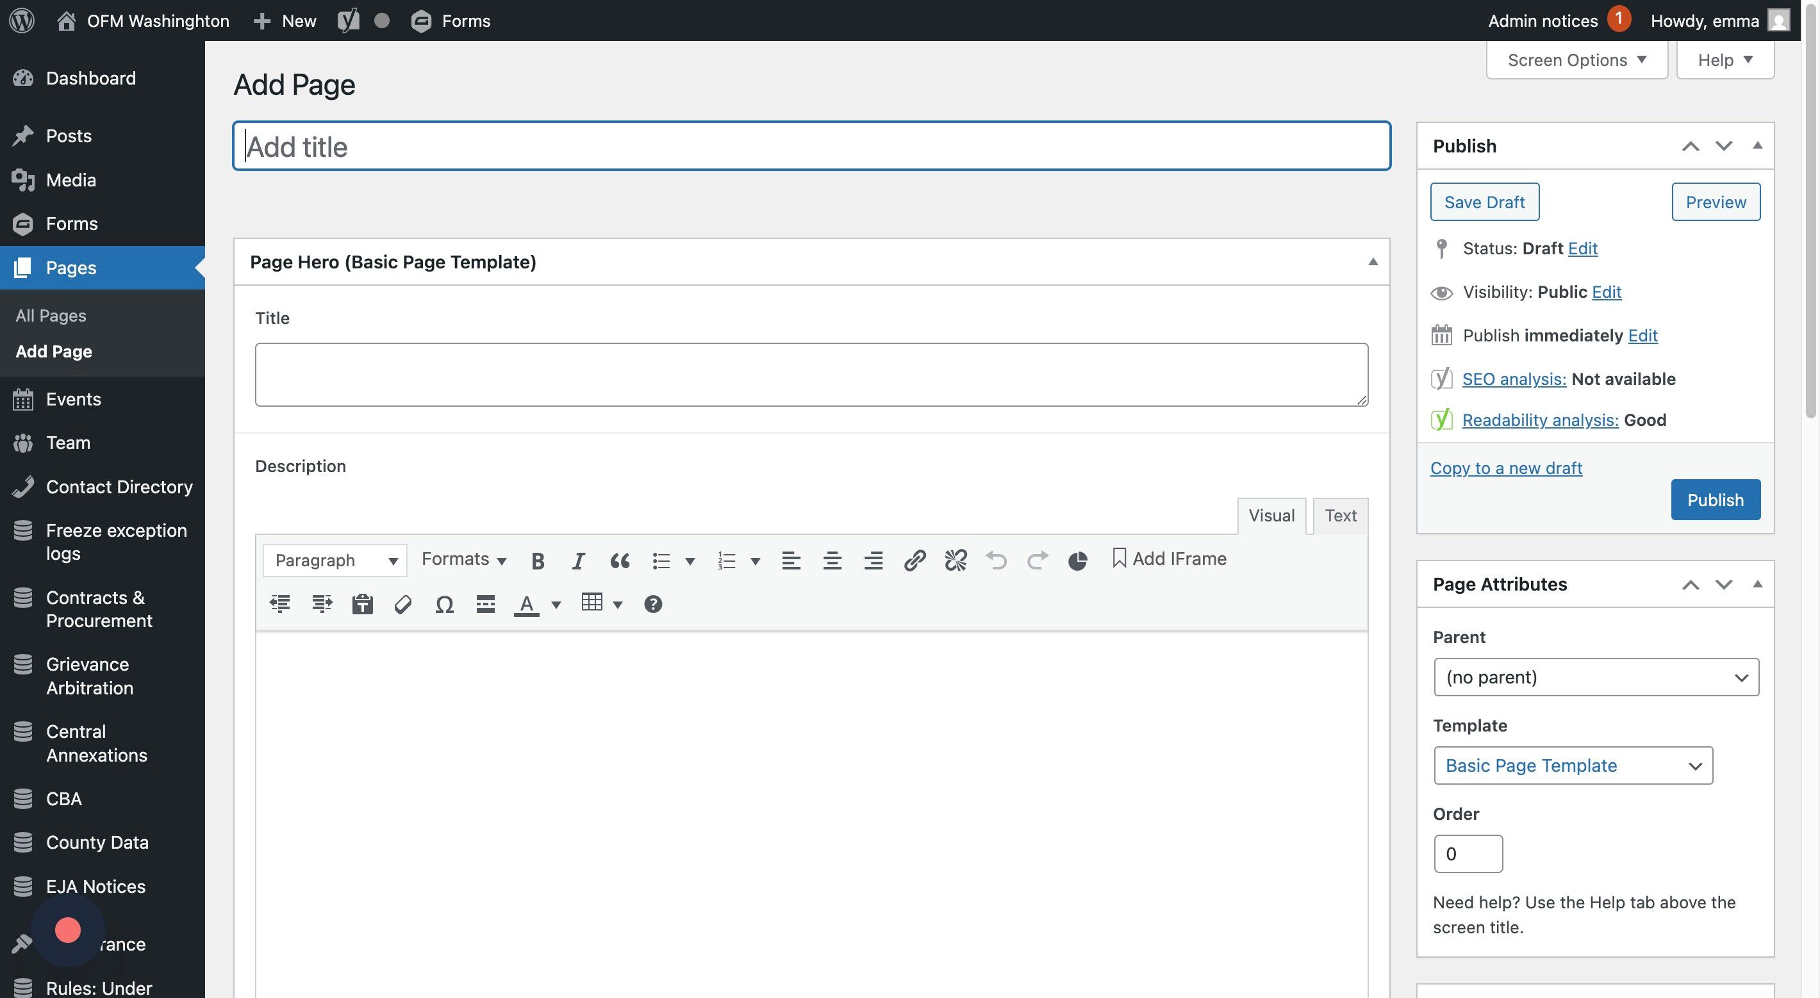
Task: Toggle the Publish panel collapse triangle
Action: click(x=1757, y=145)
